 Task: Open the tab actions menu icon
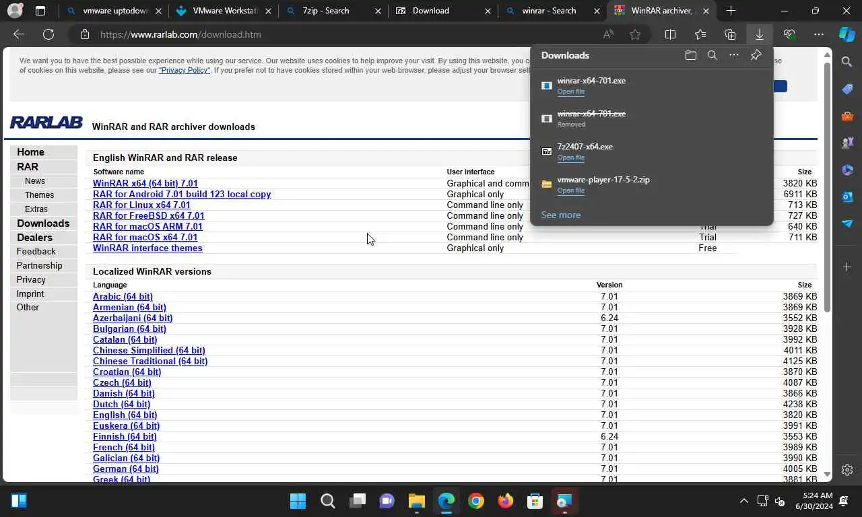click(40, 11)
